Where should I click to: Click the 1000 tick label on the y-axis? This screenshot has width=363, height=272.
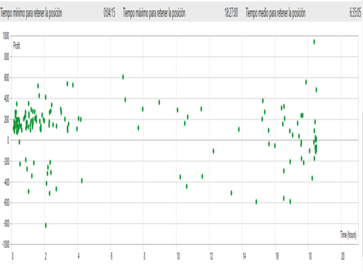(x=6, y=35)
